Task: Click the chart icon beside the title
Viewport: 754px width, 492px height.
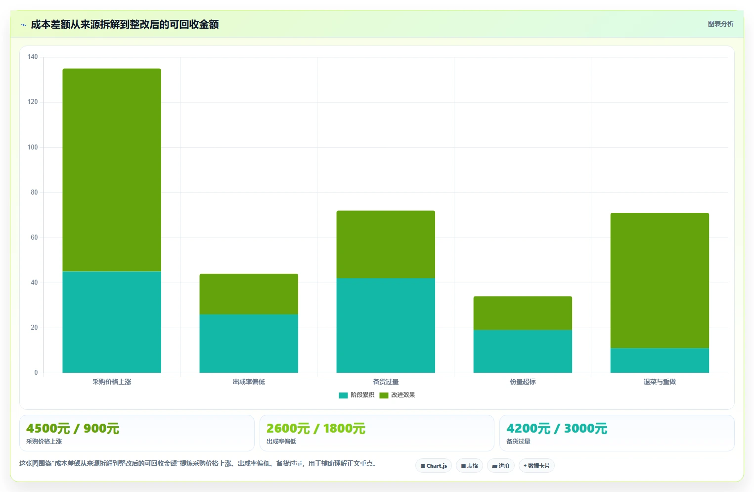Action: point(23,25)
